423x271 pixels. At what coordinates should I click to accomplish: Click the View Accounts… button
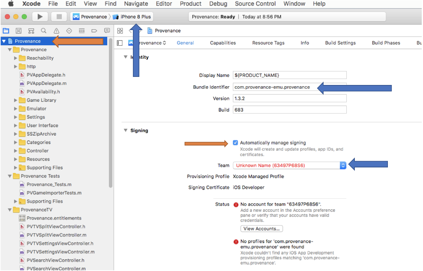click(x=262, y=229)
